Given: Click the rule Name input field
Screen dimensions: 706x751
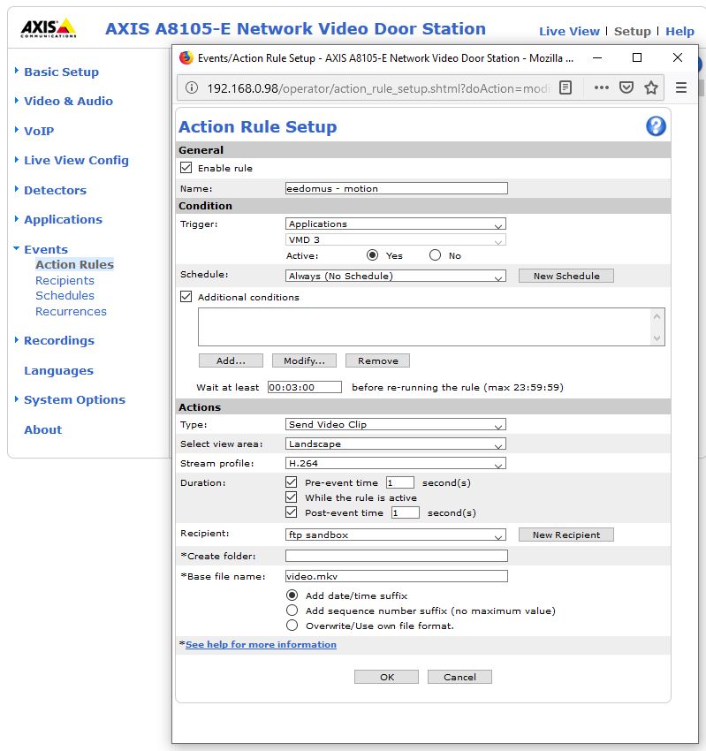Looking at the screenshot, I should click(396, 188).
